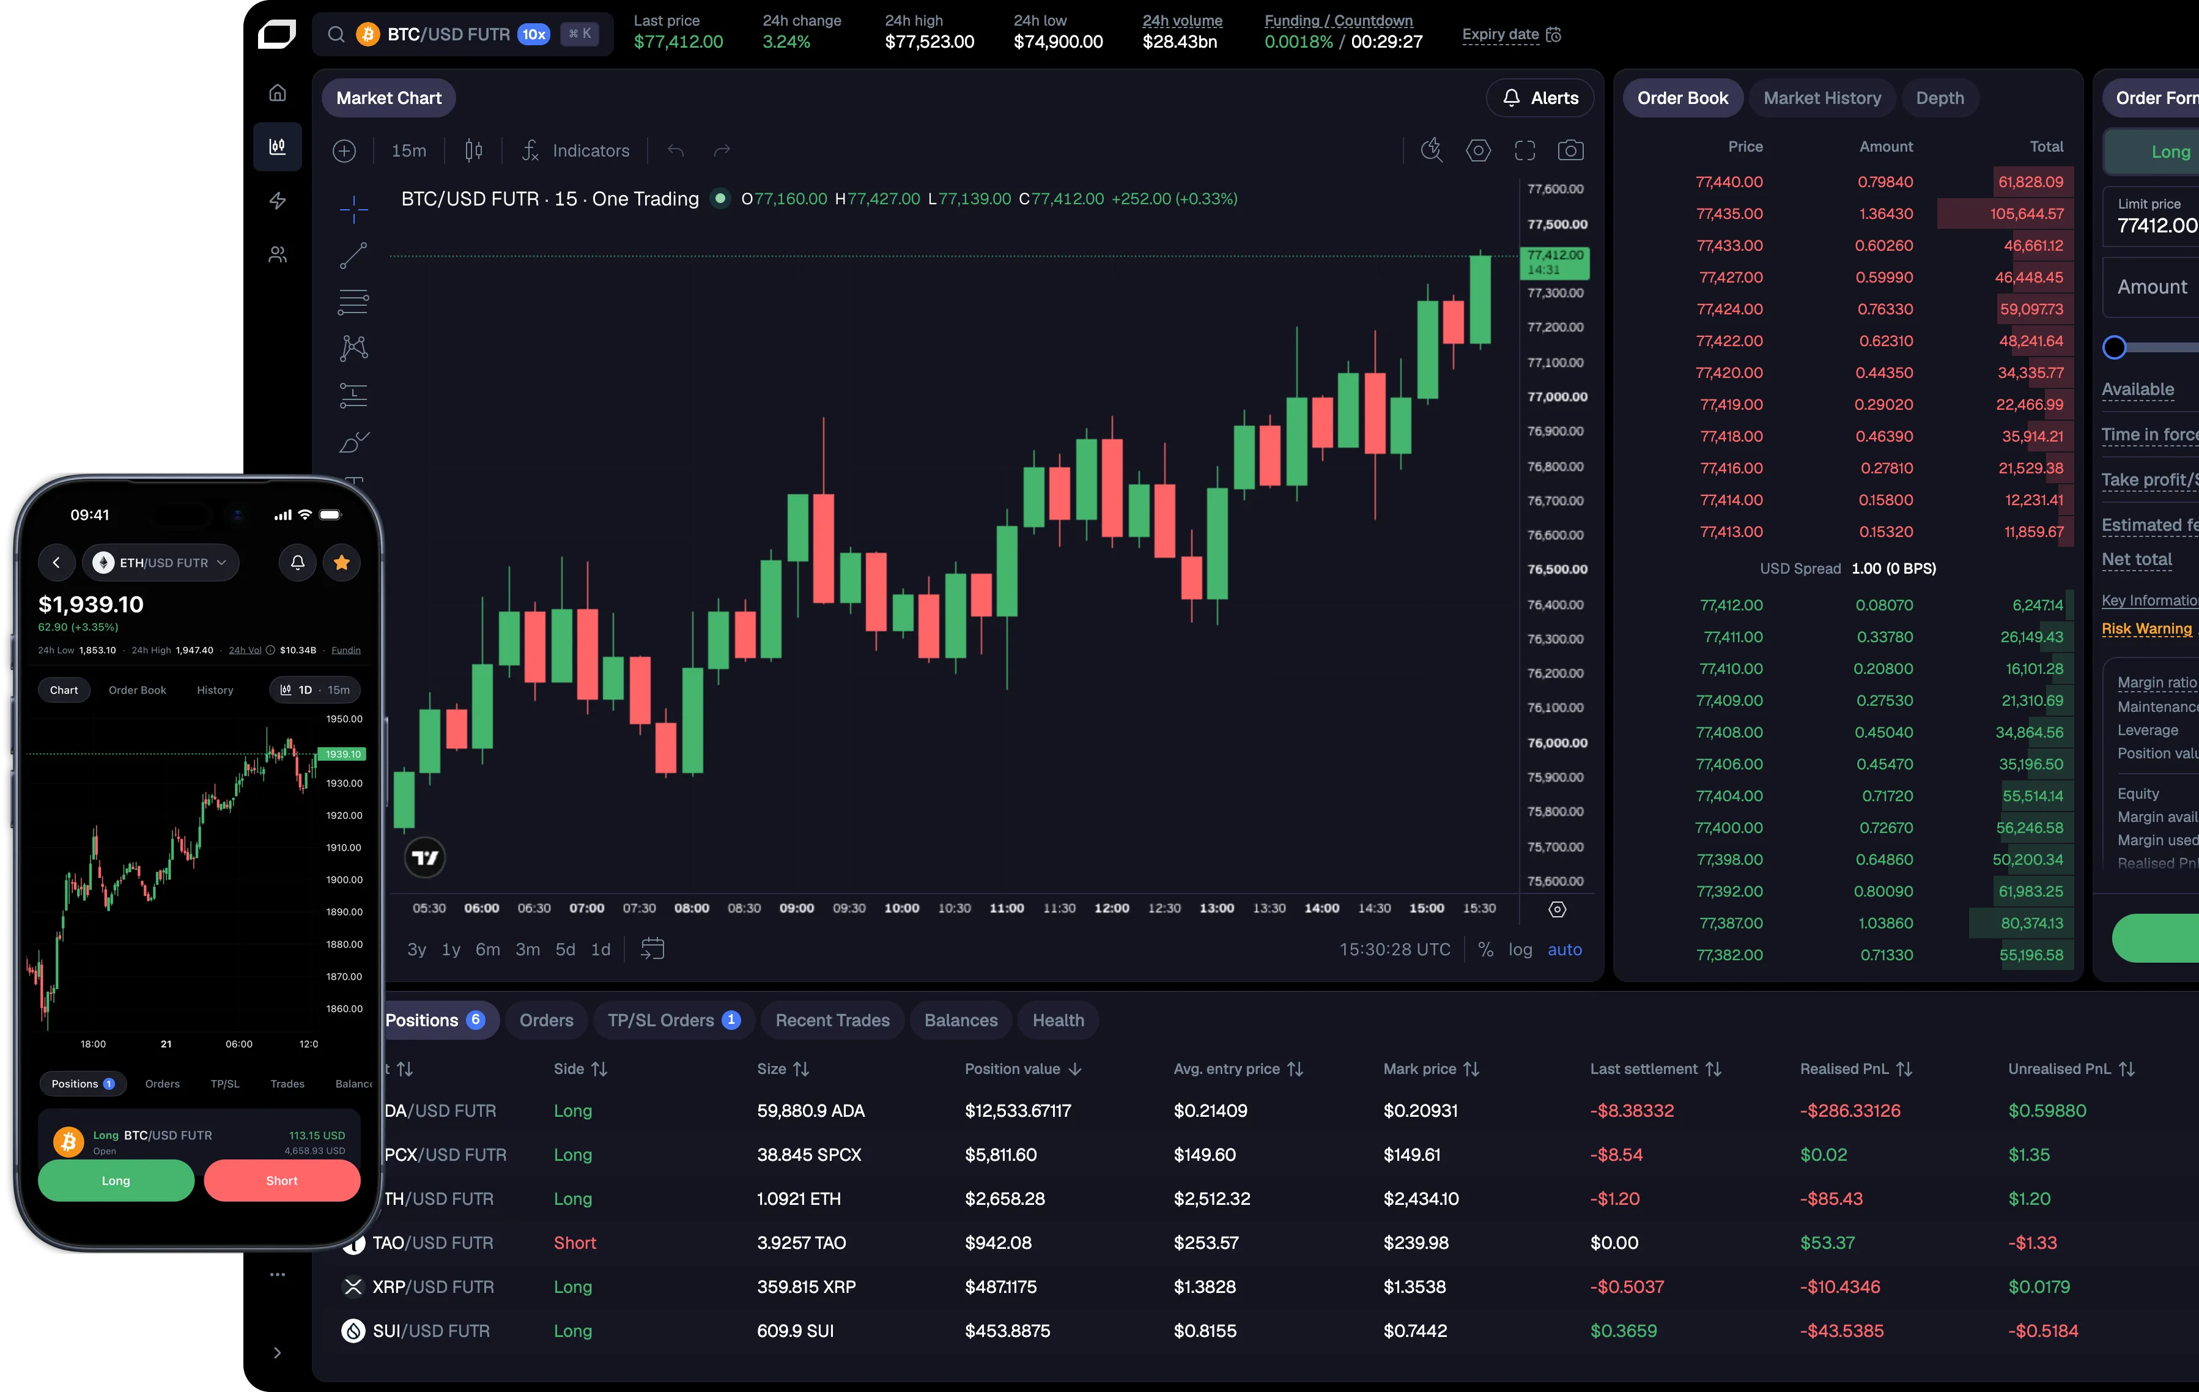Image resolution: width=2199 pixels, height=1392 pixels.
Task: Open the TP/SL Orders tab
Action: pos(674,1020)
